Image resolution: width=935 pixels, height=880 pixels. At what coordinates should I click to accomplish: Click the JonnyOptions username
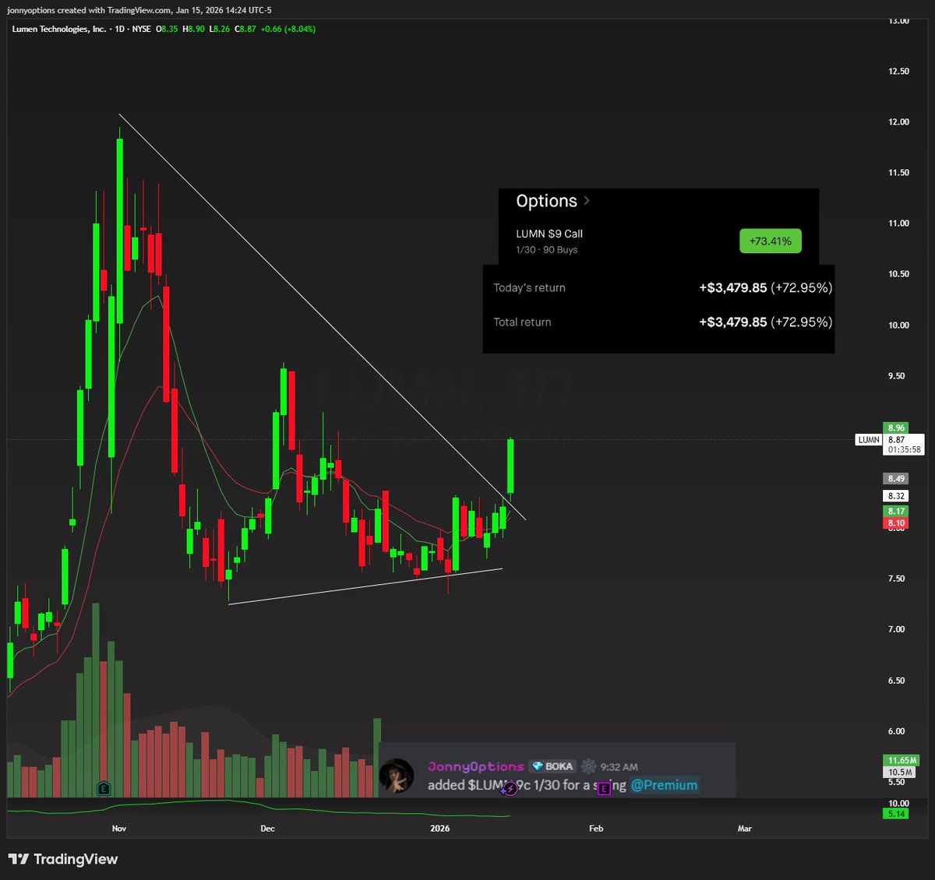pyautogui.click(x=475, y=766)
